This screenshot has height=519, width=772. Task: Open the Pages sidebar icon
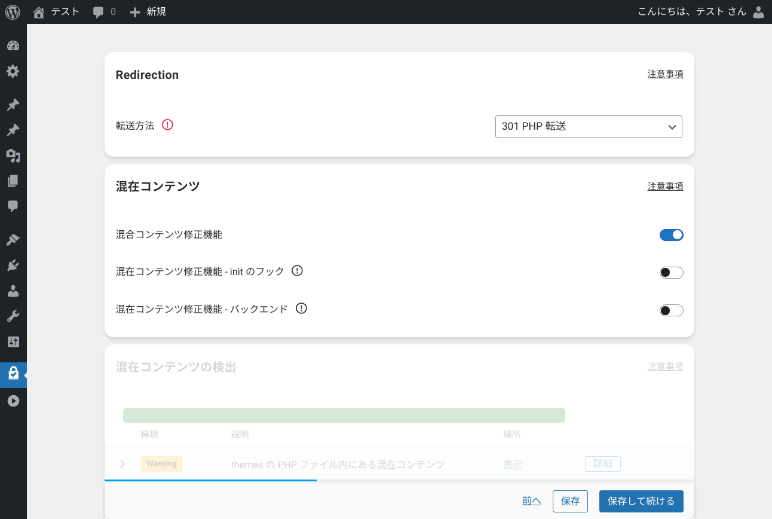point(13,181)
